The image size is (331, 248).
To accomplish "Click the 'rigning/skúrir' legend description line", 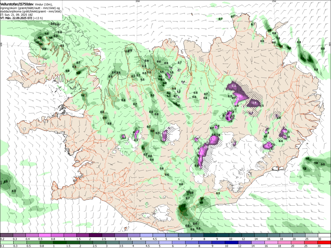I will tap(31, 8).
